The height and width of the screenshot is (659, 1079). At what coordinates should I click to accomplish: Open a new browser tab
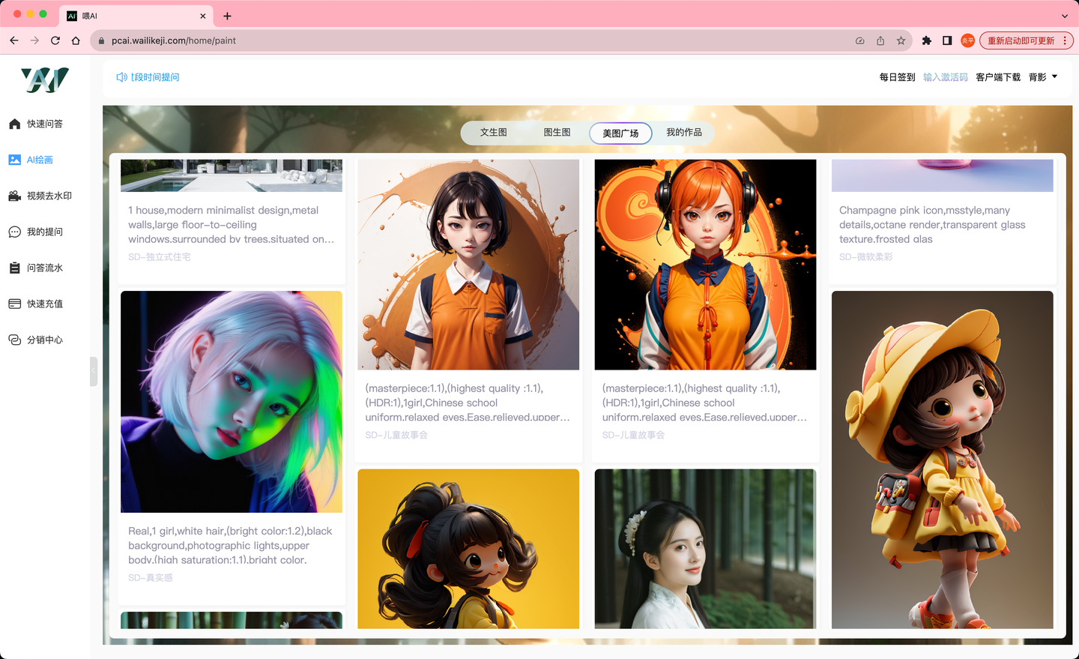click(227, 16)
